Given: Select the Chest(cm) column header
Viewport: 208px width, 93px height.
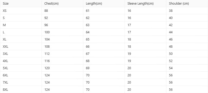Looking at the screenshot, I should point(51,4).
